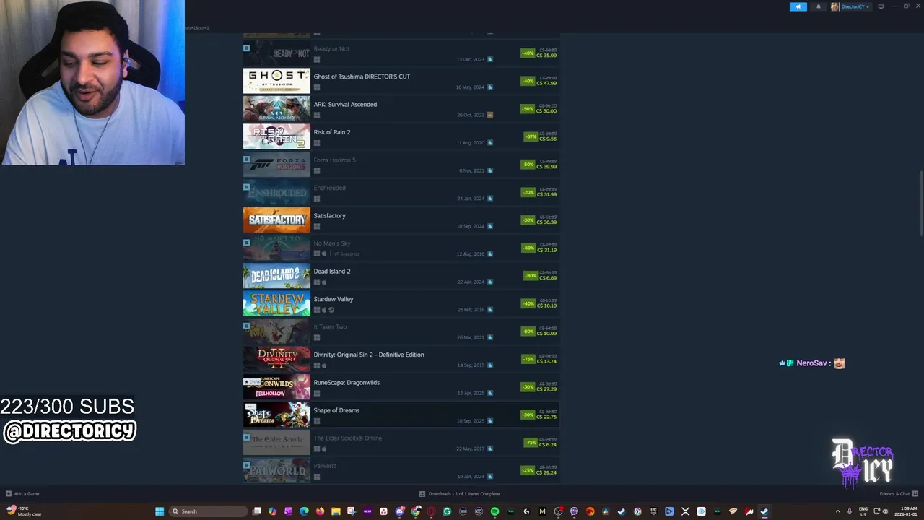924x520 pixels.
Task: Click the C$ 10.19 price for Stardew Valley
Action: [x=546, y=305]
